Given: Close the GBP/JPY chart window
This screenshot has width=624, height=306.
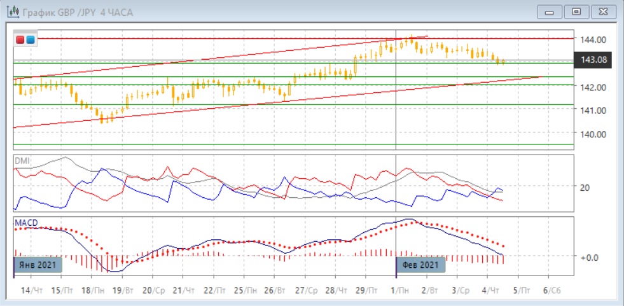Looking at the screenshot, I should (603, 12).
